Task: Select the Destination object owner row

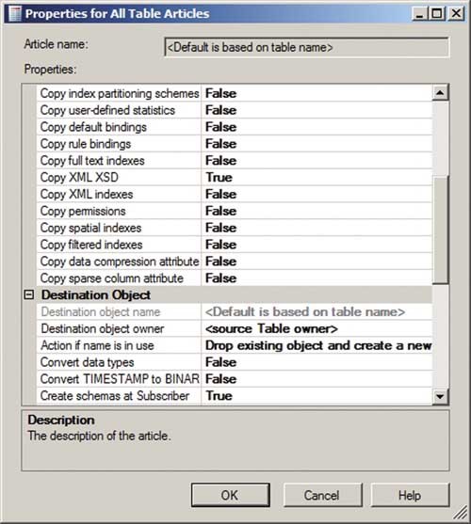Action: (235, 328)
